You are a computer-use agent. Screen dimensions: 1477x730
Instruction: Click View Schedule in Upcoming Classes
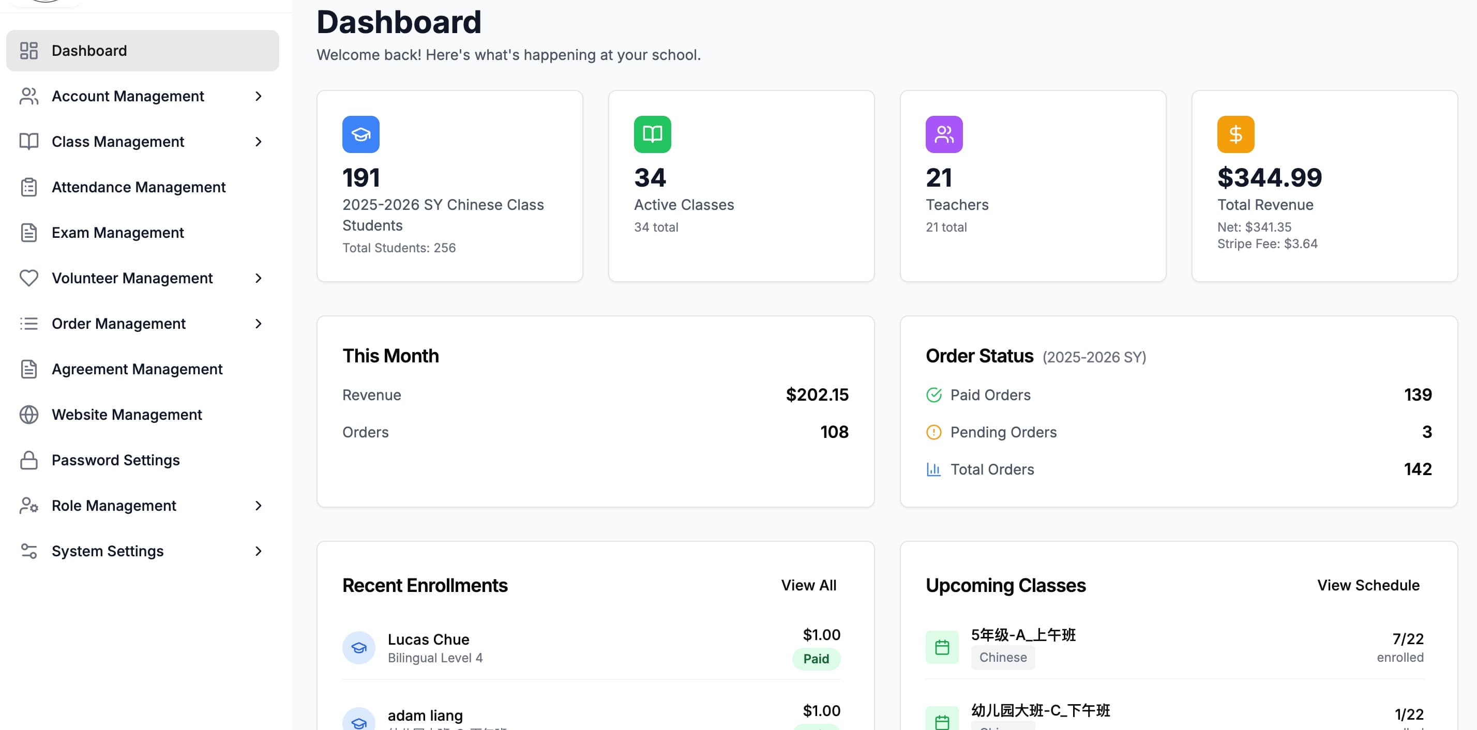tap(1368, 585)
